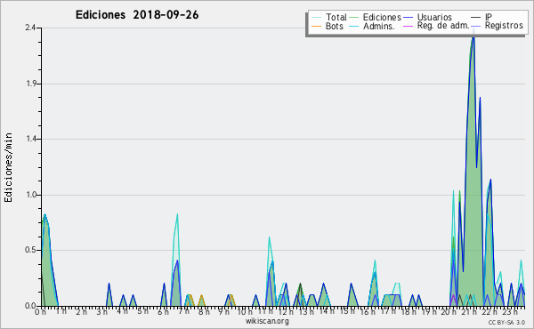This screenshot has height=329, width=534.
Task: Click the Bots orange legend line
Action: 316,26
